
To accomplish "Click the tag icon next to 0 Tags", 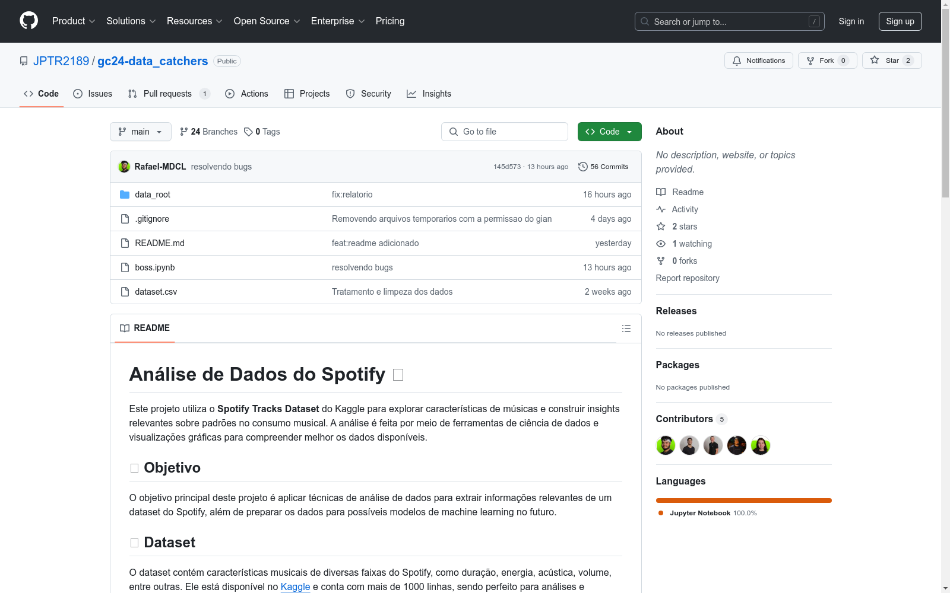I will tap(248, 132).
